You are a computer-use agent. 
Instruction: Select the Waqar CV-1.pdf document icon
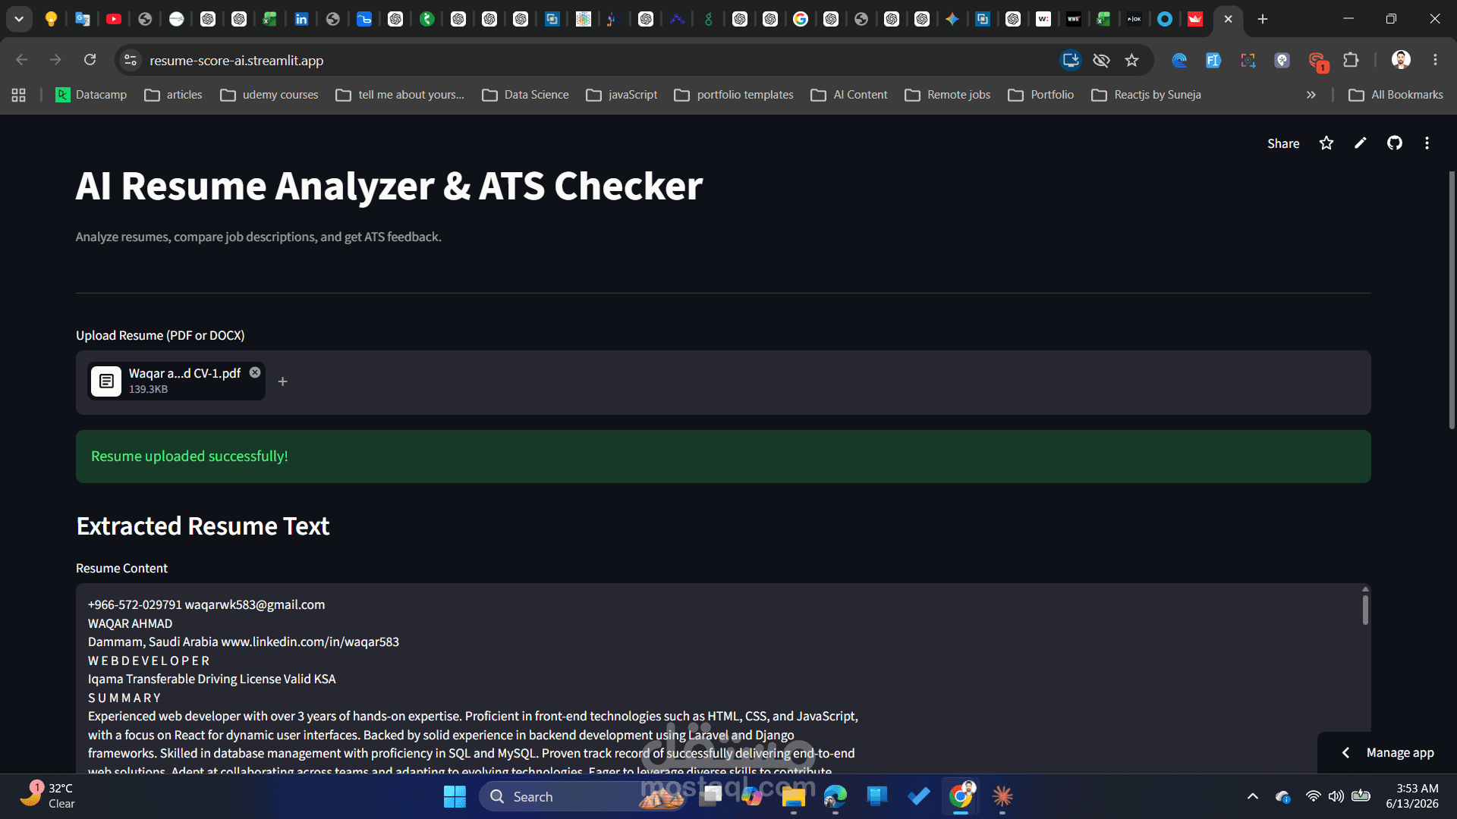coord(106,381)
